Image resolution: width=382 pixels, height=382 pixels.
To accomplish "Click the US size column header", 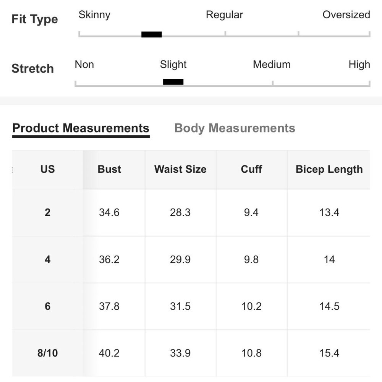I will tap(47, 169).
